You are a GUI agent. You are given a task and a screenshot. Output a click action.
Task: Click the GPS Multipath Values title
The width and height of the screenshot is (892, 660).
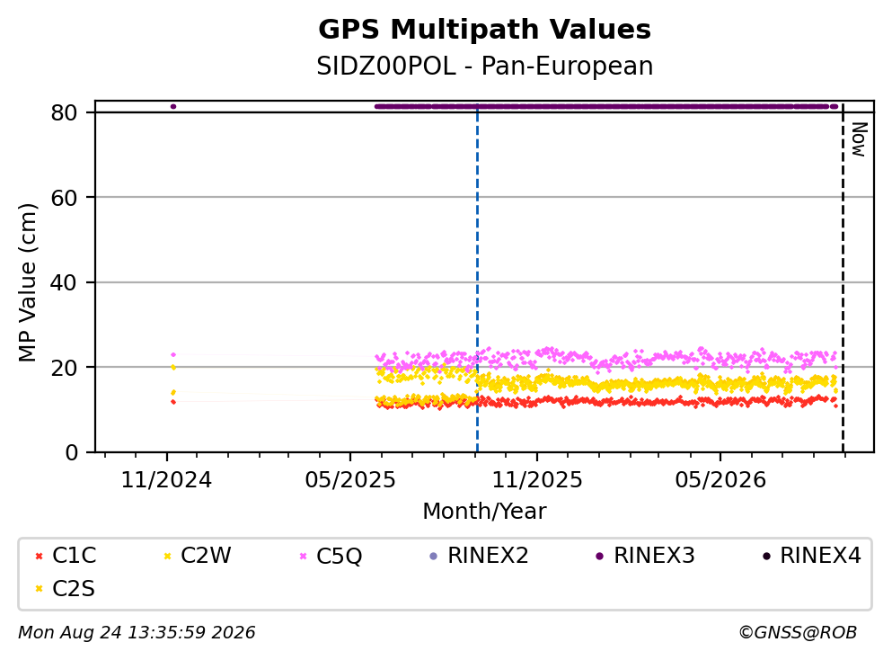click(485, 30)
